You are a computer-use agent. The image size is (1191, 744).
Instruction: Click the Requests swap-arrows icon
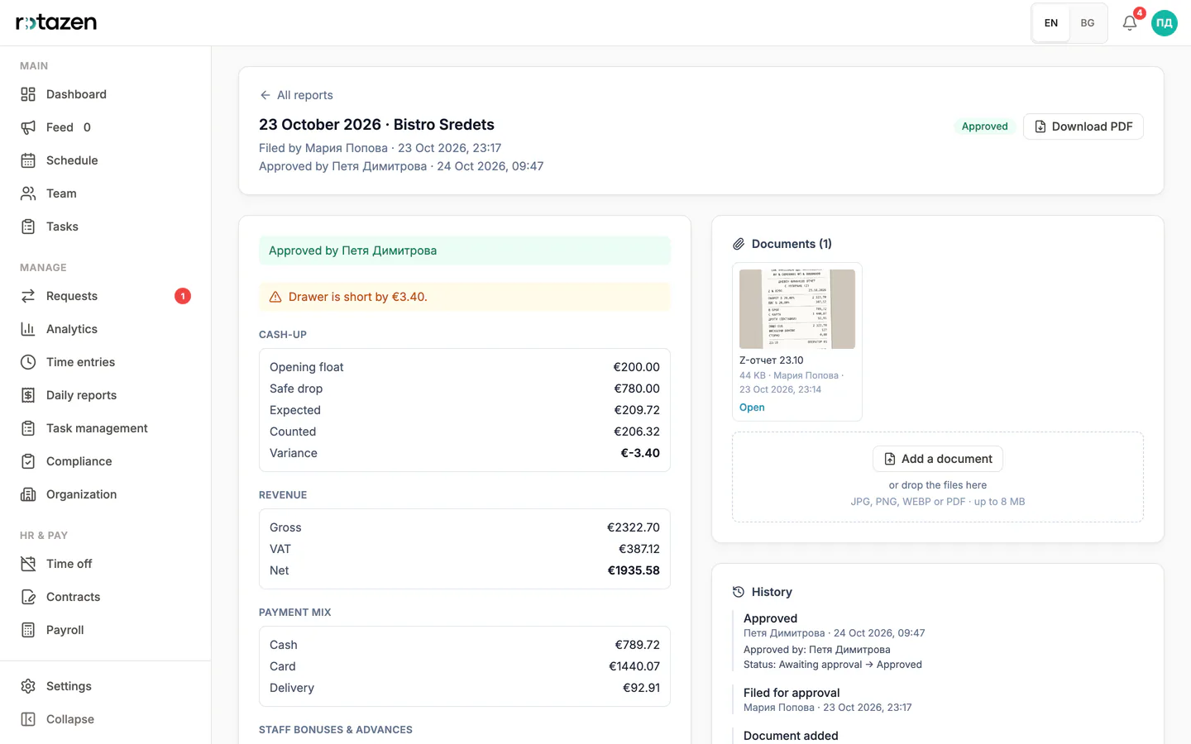28,296
